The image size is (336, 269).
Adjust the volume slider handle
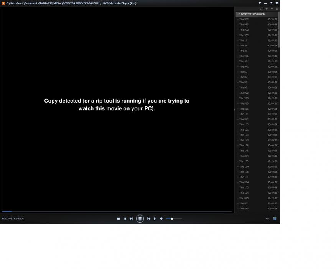pos(172,219)
